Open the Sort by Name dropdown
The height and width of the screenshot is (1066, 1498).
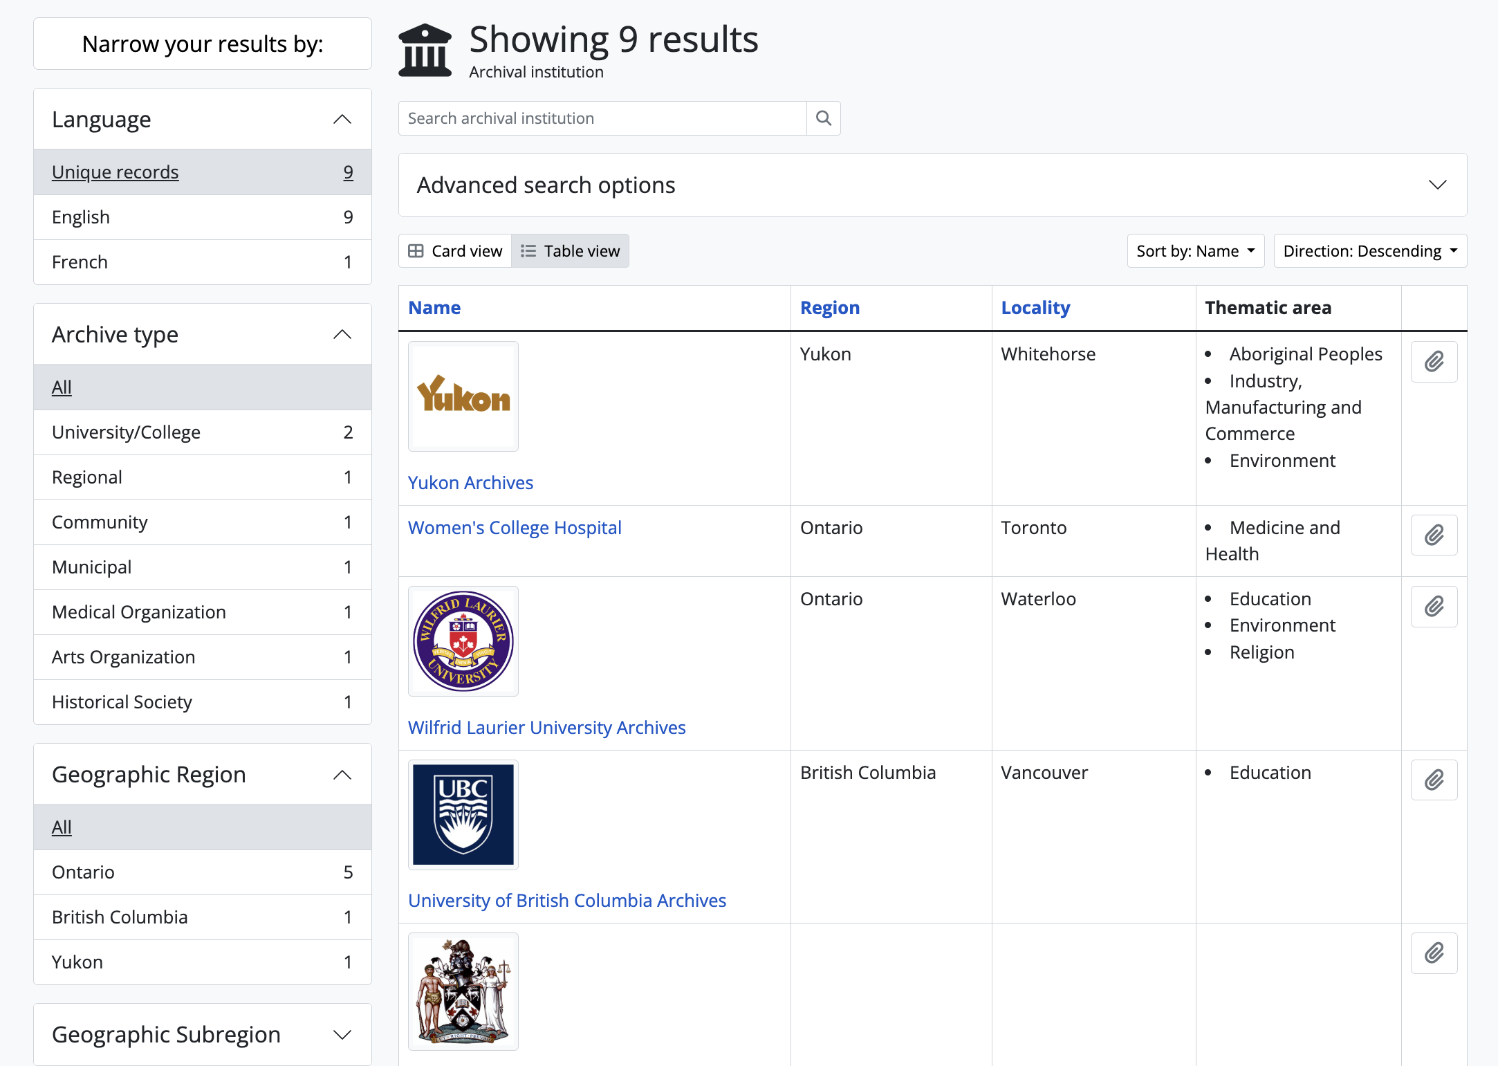click(1195, 251)
